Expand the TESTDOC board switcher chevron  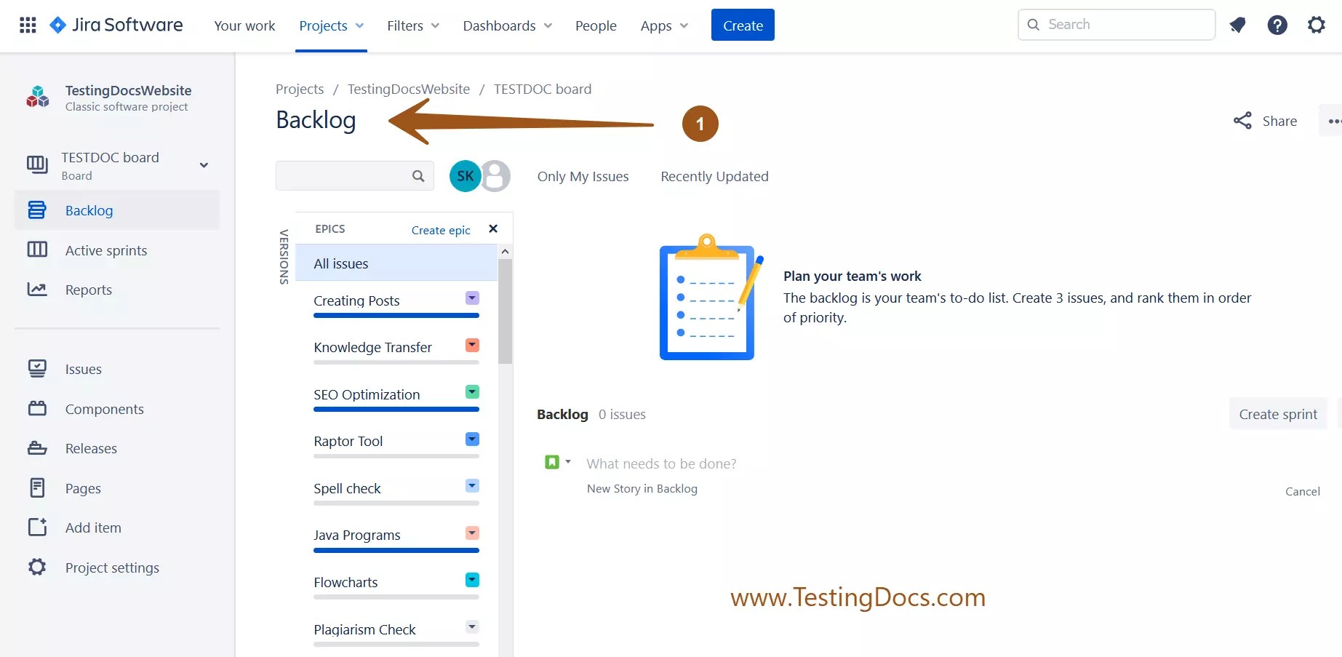point(204,165)
